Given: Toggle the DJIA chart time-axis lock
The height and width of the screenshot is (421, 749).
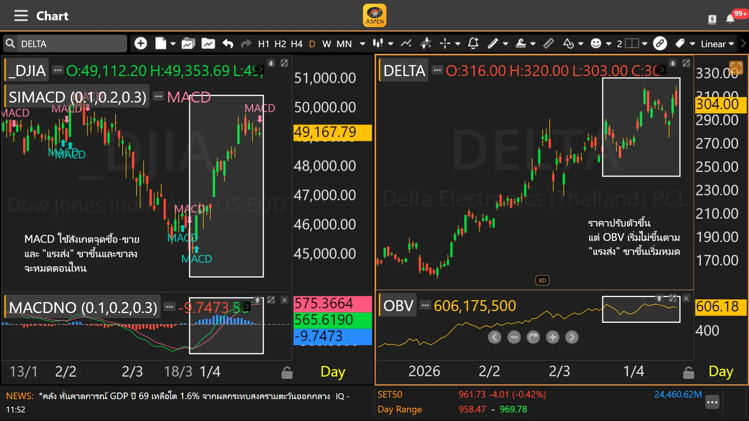Looking at the screenshot, I should point(287,373).
